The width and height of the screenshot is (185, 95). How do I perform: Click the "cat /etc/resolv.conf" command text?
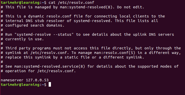click(71, 3)
